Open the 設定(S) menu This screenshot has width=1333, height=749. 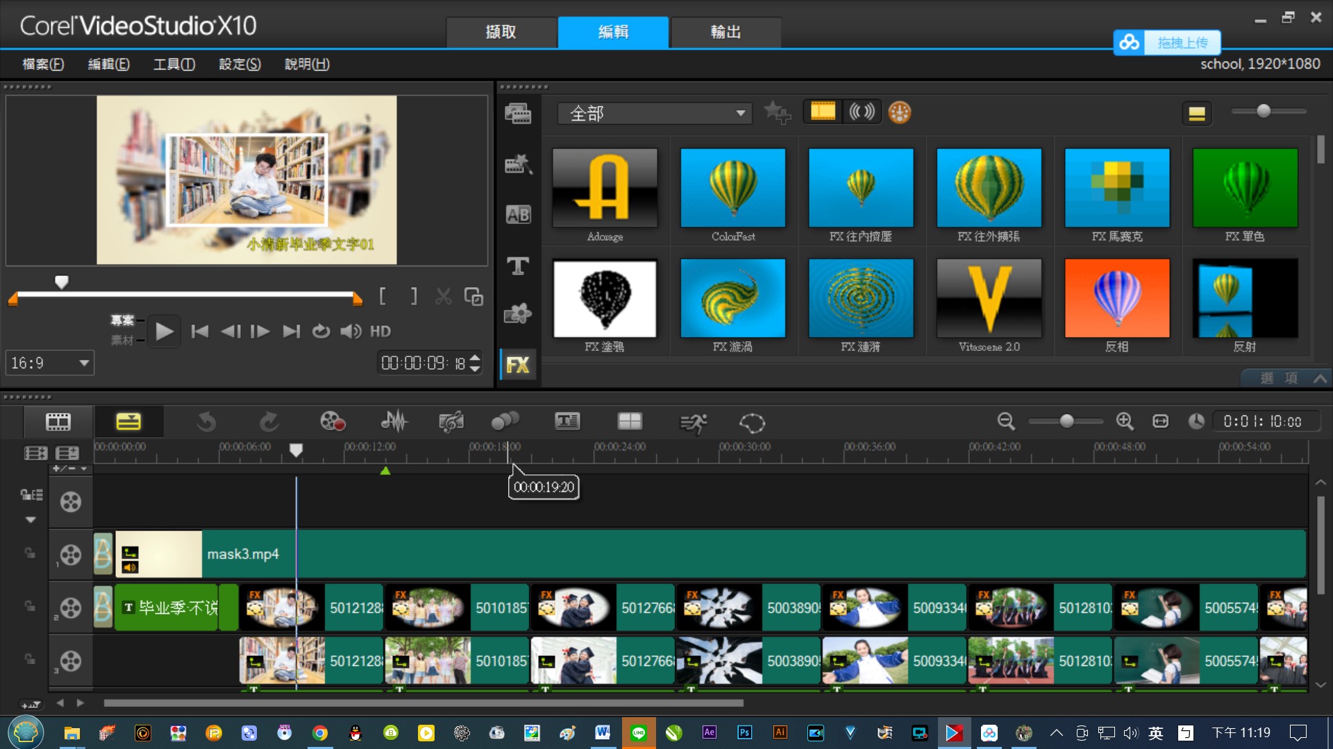[240, 64]
